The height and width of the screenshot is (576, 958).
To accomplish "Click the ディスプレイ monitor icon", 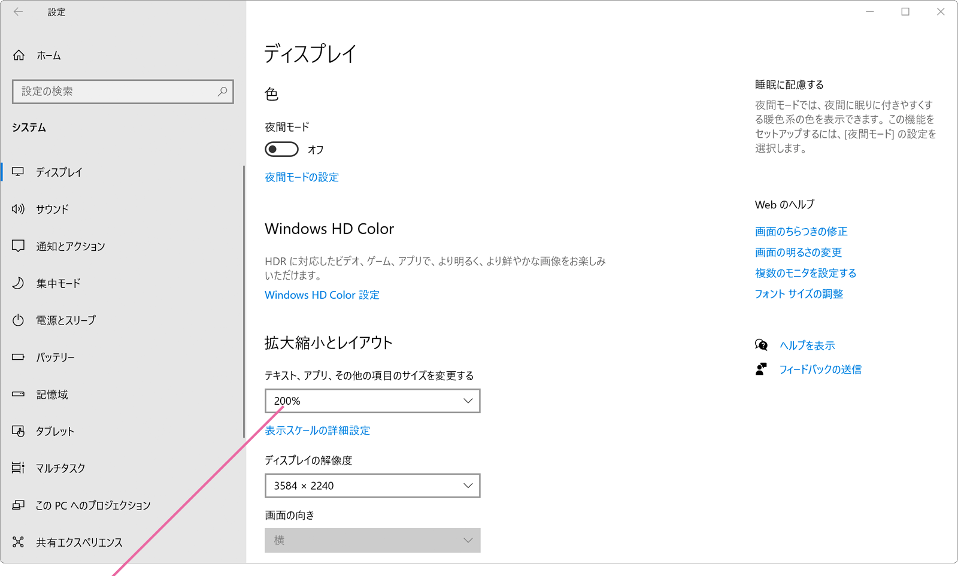I will click(18, 172).
